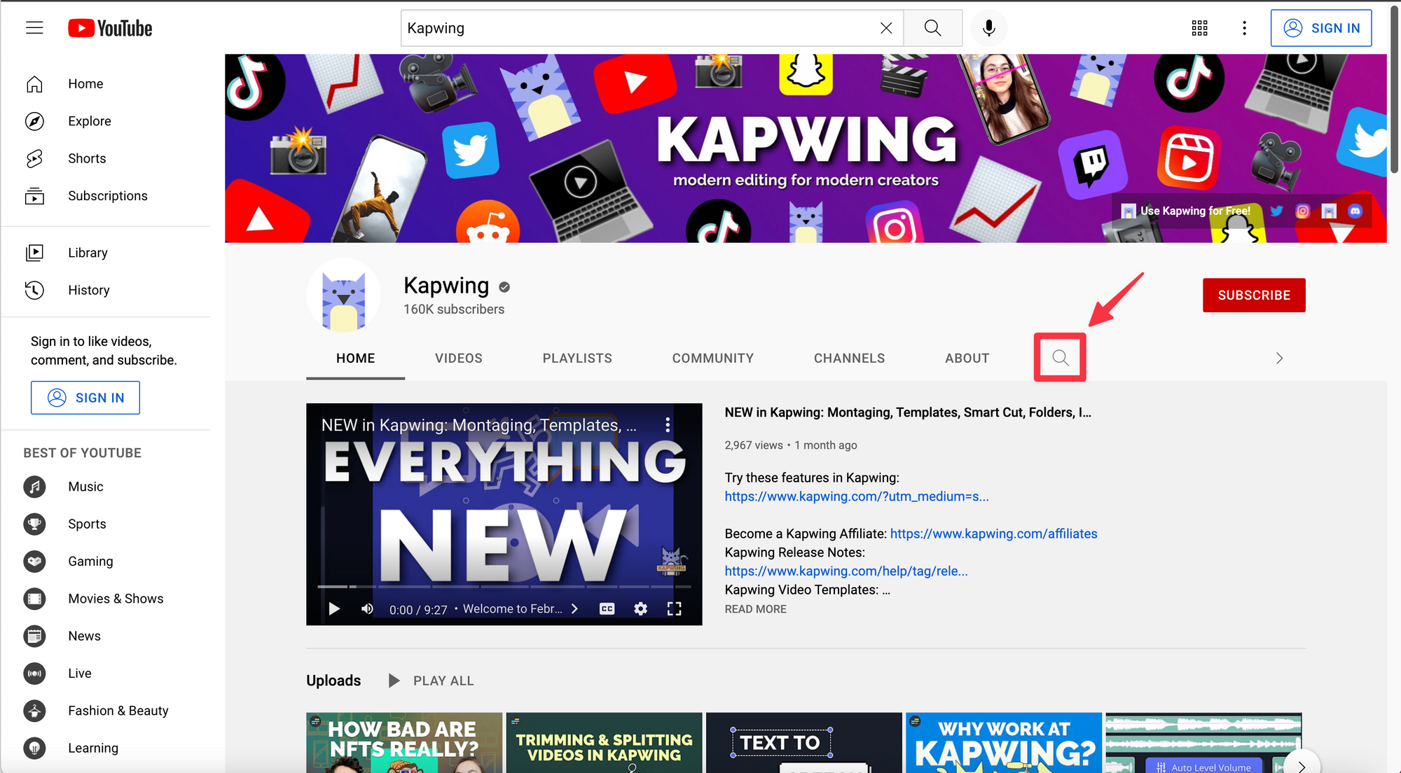Open video settings gear icon
1401x773 pixels.
[640, 608]
